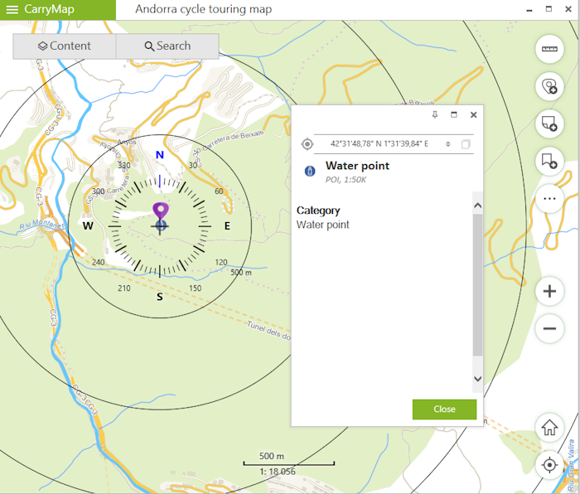Viewport: 580px width, 494px height.
Task: Open the Content layers tab
Action: click(x=65, y=46)
